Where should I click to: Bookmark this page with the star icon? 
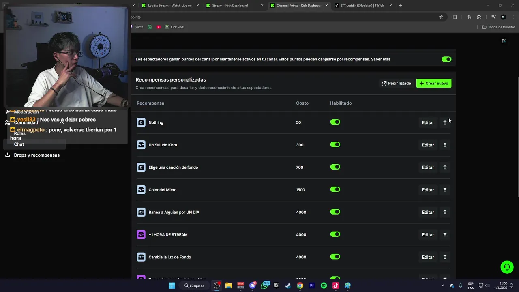point(441,17)
